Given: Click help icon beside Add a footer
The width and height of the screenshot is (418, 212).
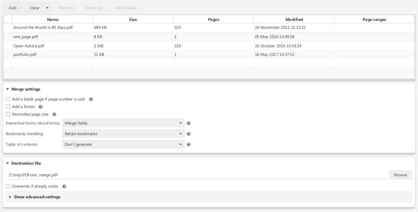Looking at the screenshot, I should [x=40, y=107].
